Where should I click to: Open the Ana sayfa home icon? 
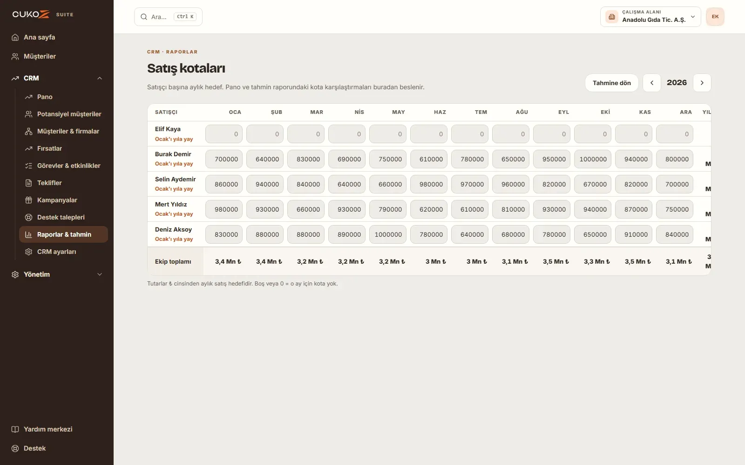tap(15, 37)
